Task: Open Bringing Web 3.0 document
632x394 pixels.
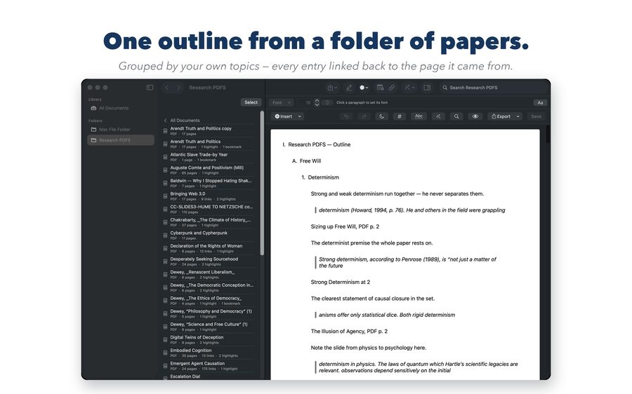Action: 209,196
